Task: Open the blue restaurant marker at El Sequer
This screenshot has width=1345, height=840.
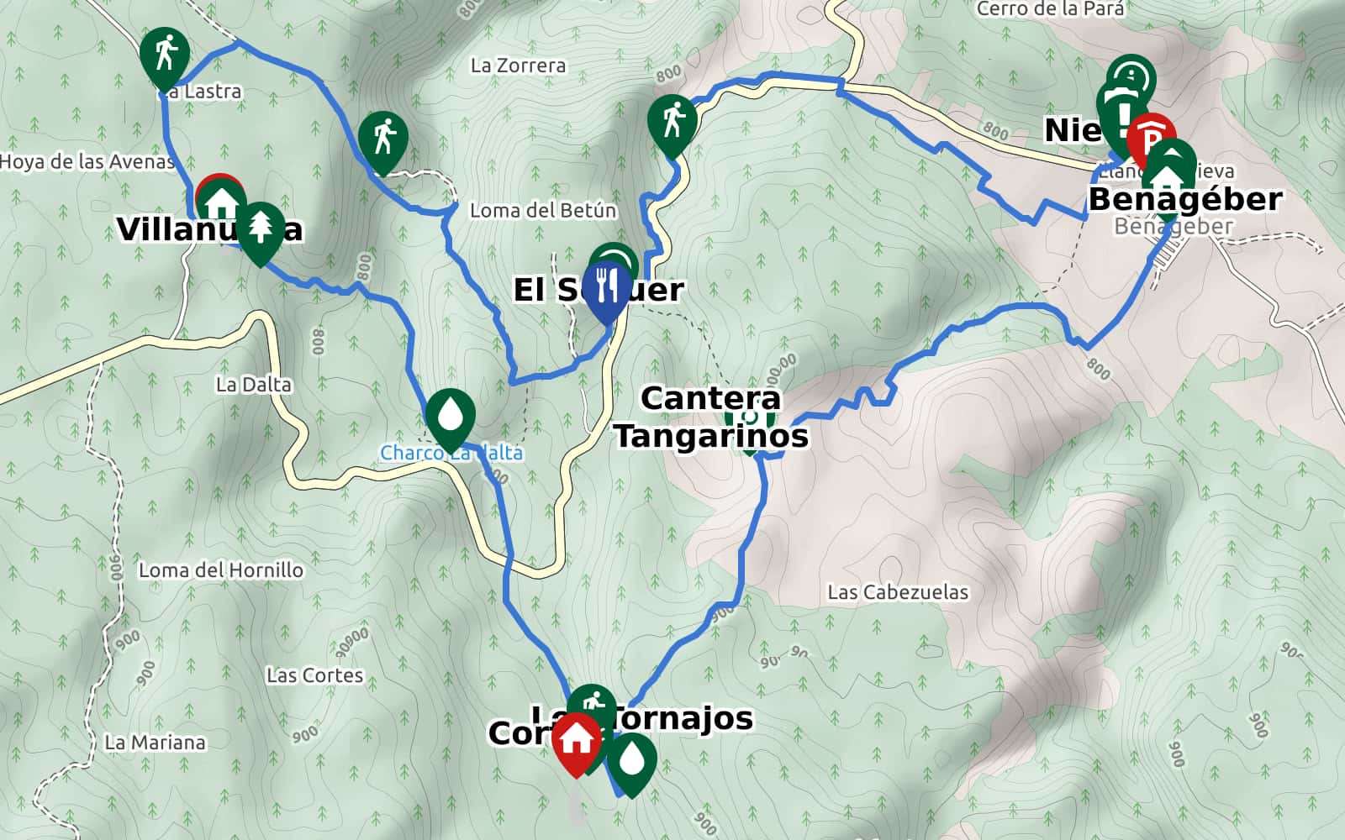Action: click(x=607, y=287)
